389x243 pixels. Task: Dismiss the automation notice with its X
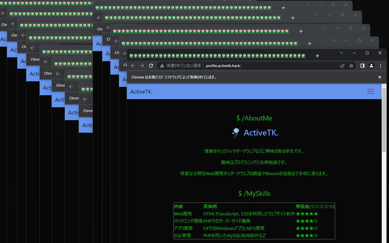coord(380,77)
